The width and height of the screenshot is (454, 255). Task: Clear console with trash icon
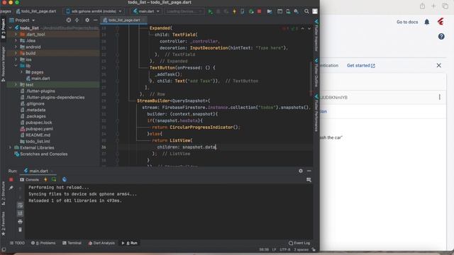click(x=20, y=229)
